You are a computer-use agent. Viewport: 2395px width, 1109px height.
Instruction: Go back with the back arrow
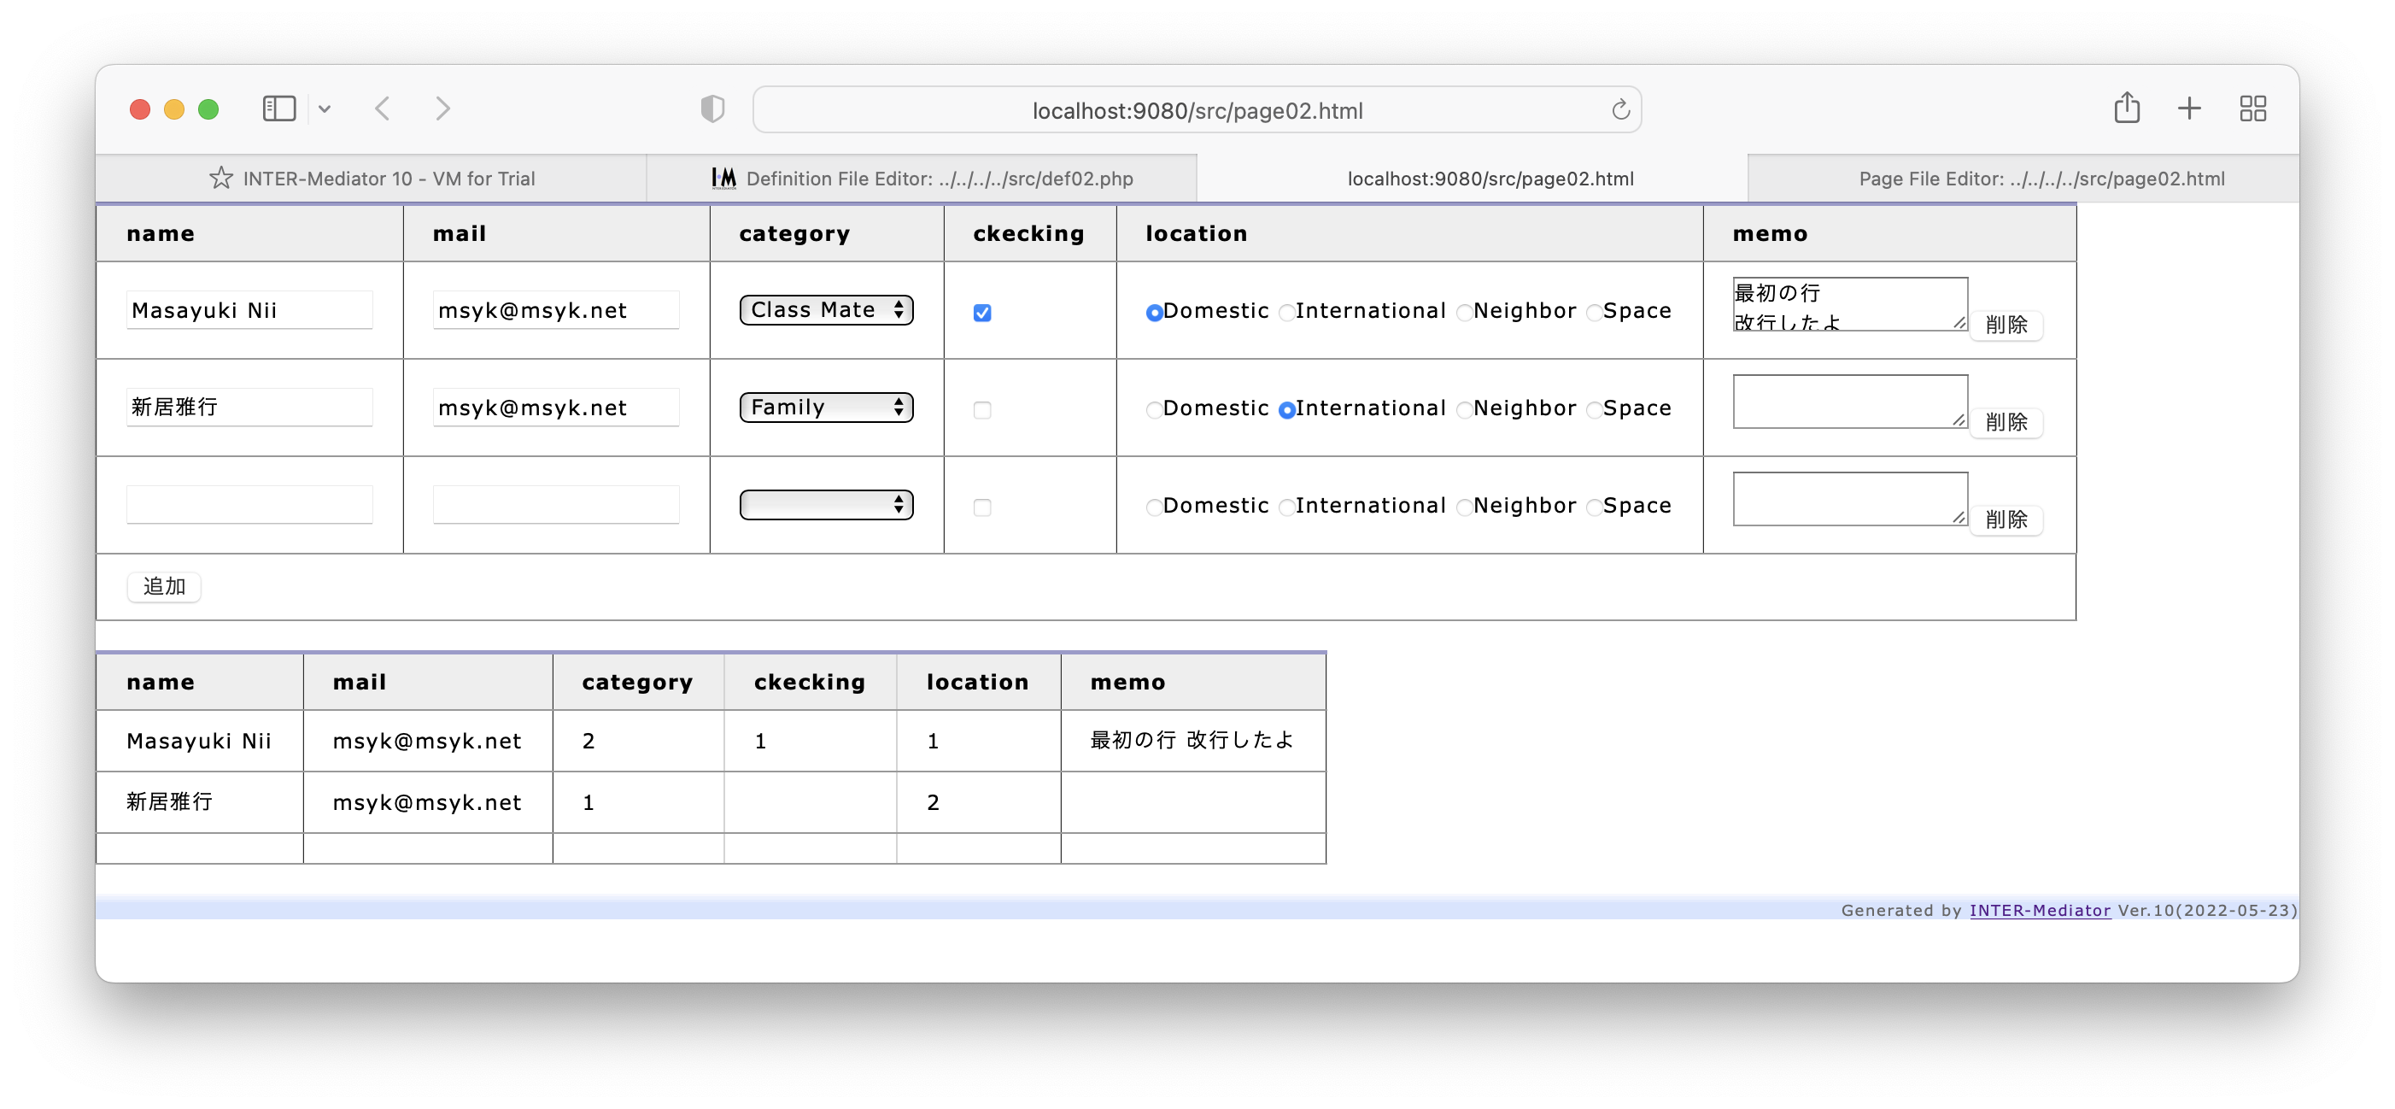click(x=382, y=109)
